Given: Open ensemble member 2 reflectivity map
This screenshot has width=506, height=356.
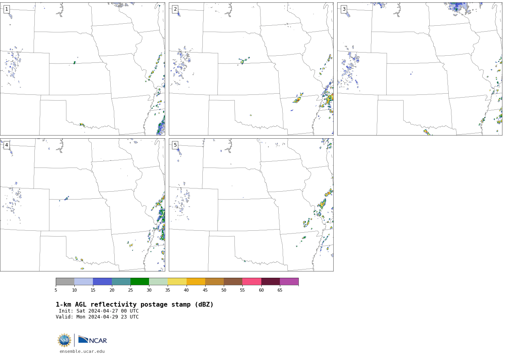Looking at the screenshot, I should coord(251,69).
